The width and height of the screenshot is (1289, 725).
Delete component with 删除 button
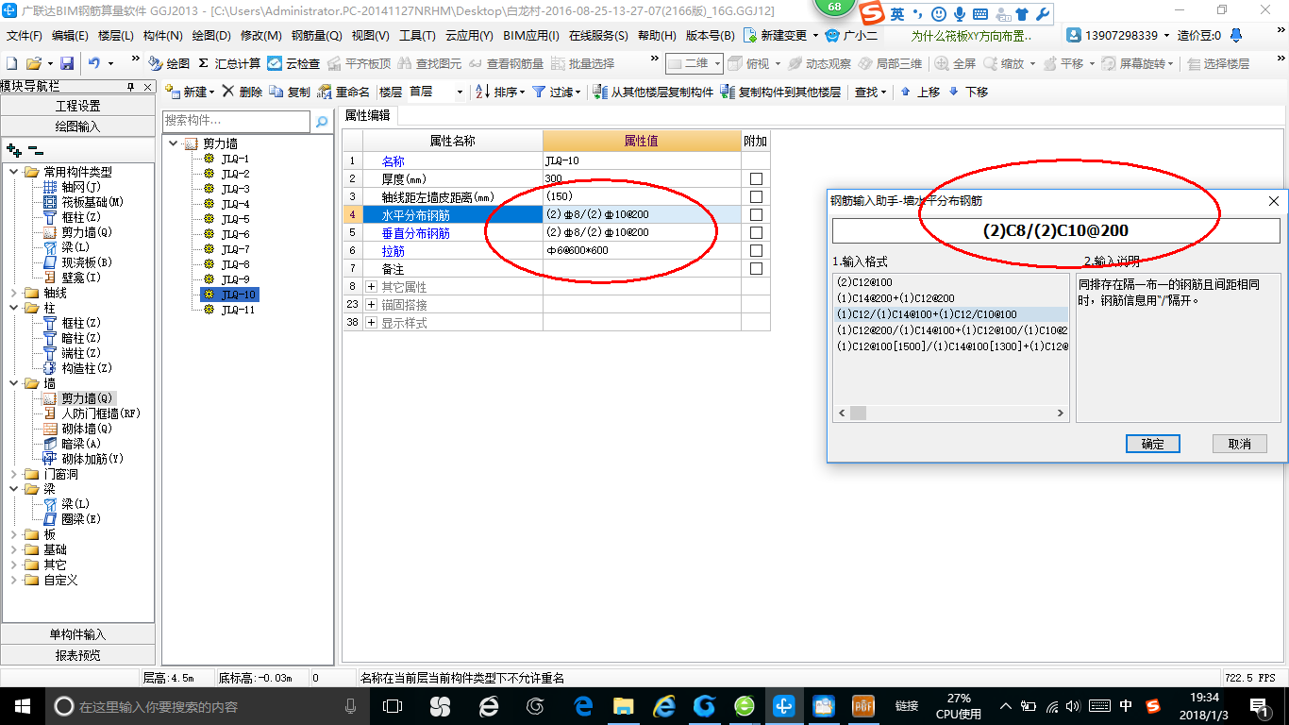[x=242, y=92]
